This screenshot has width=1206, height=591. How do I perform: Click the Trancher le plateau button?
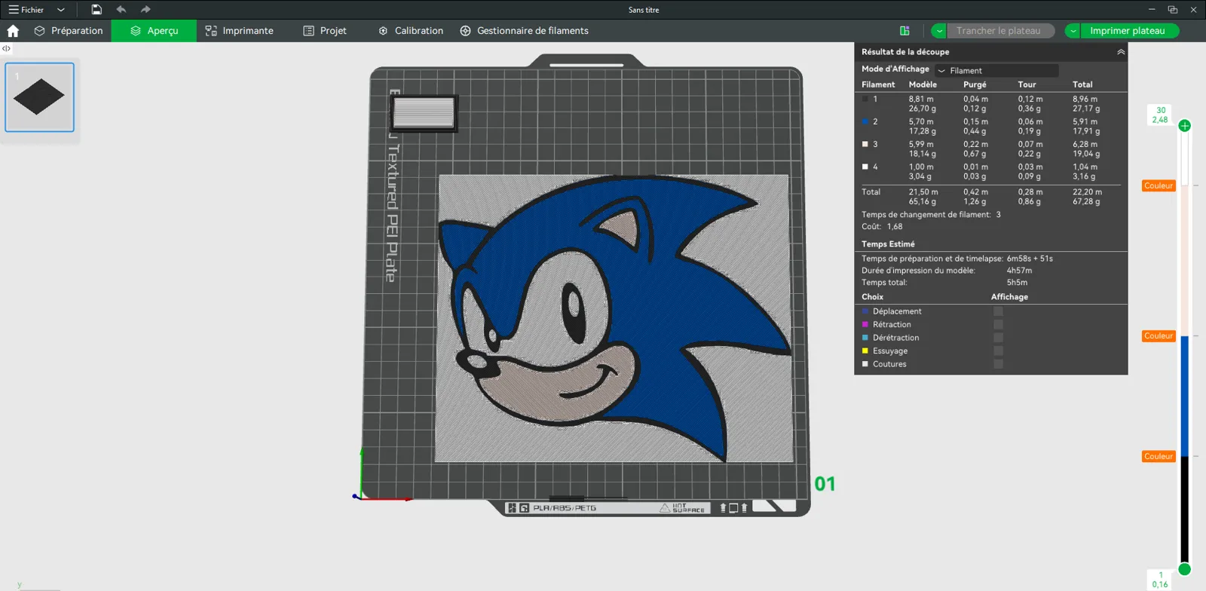(x=999, y=31)
